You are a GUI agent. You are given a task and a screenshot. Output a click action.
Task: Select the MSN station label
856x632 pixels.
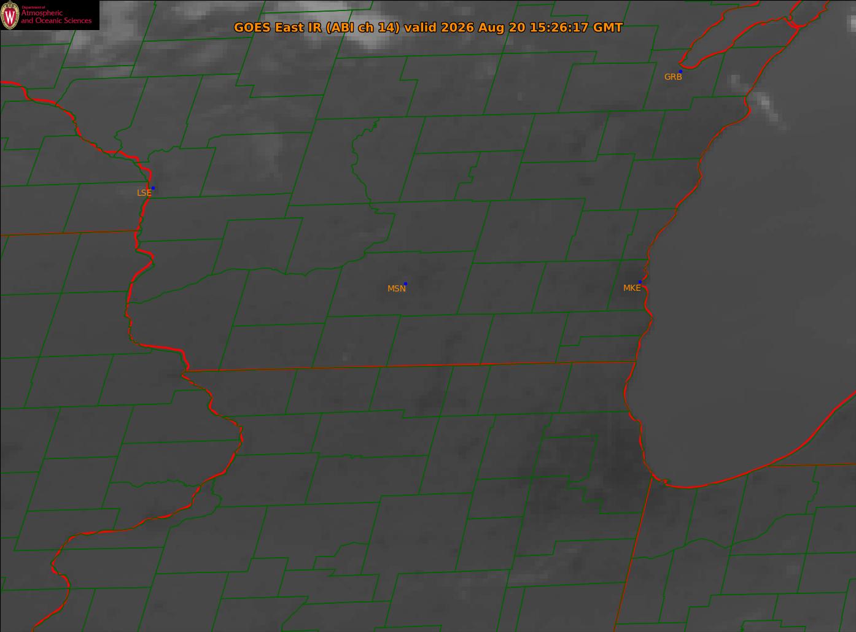[397, 288]
